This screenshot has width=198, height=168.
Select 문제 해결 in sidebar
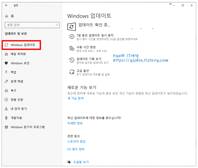(17, 81)
